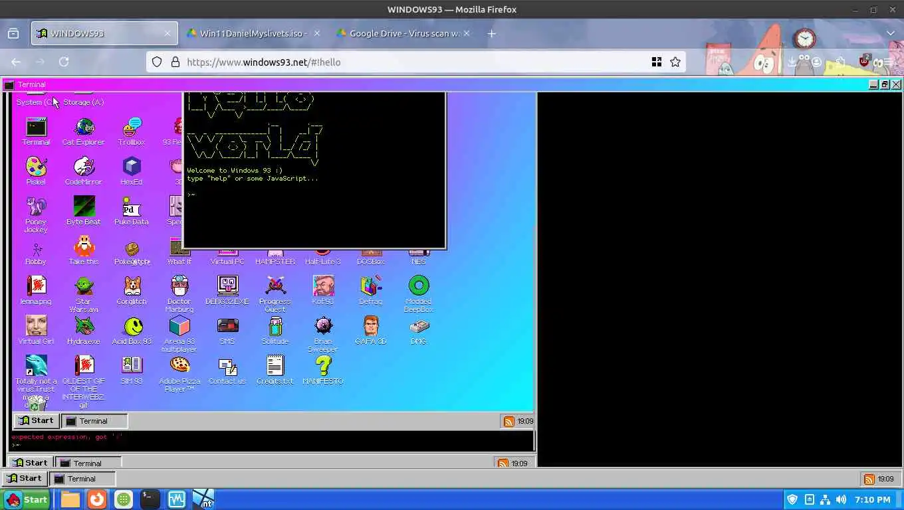Run Hydra.exe icon
904x510 pixels.
pyautogui.click(x=84, y=331)
